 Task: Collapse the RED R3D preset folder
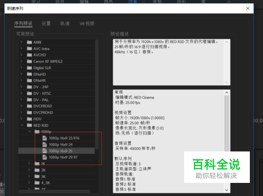[x=22, y=125]
